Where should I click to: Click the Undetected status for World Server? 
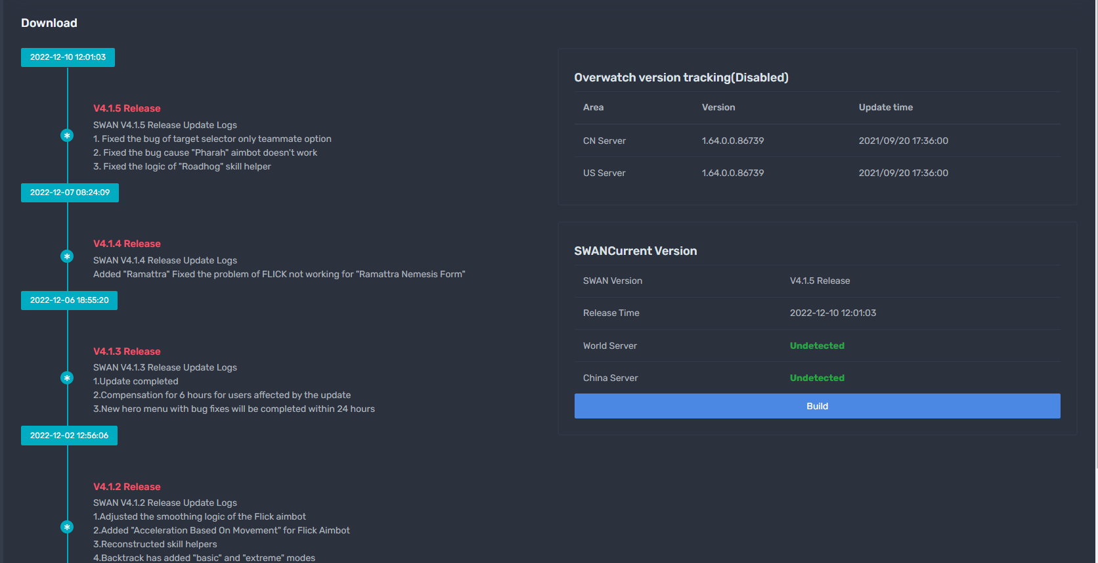pos(817,346)
